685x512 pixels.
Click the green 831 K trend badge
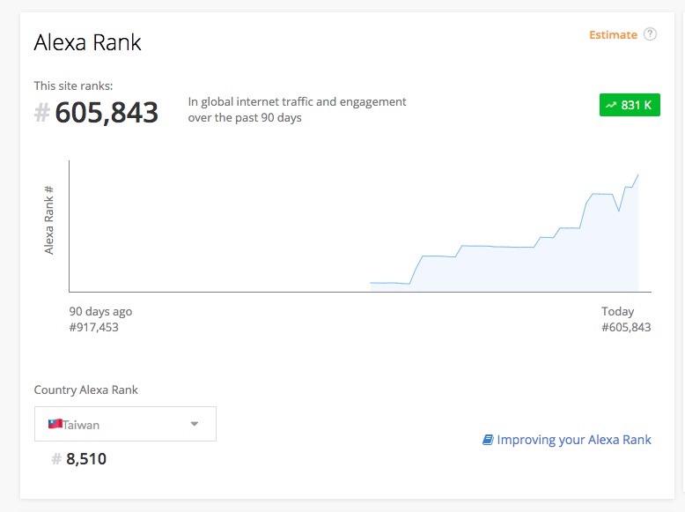pos(630,105)
